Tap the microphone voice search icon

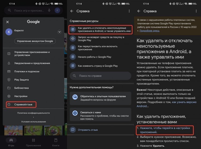click(49, 10)
